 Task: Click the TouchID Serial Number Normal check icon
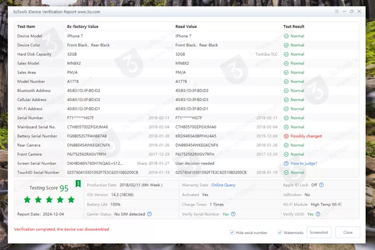[x=286, y=172]
